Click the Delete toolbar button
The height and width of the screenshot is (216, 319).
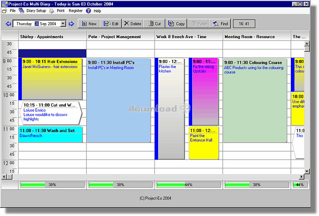133,24
